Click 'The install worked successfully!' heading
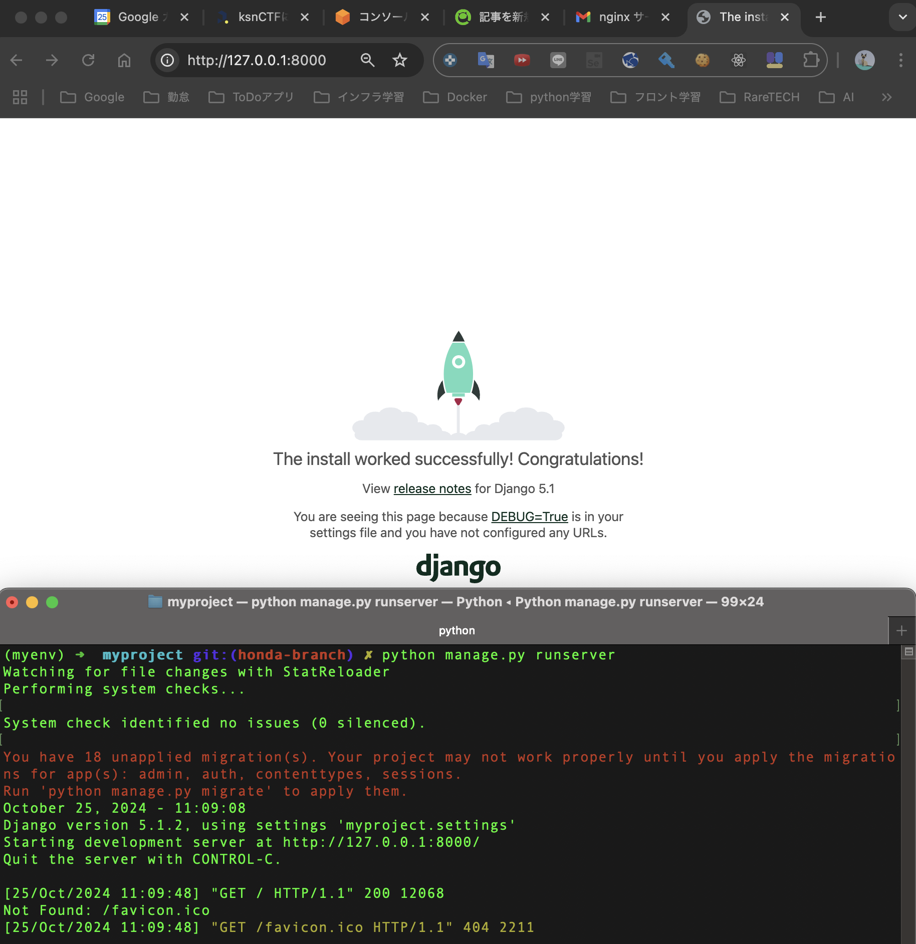Viewport: 916px width, 944px height. tap(458, 459)
